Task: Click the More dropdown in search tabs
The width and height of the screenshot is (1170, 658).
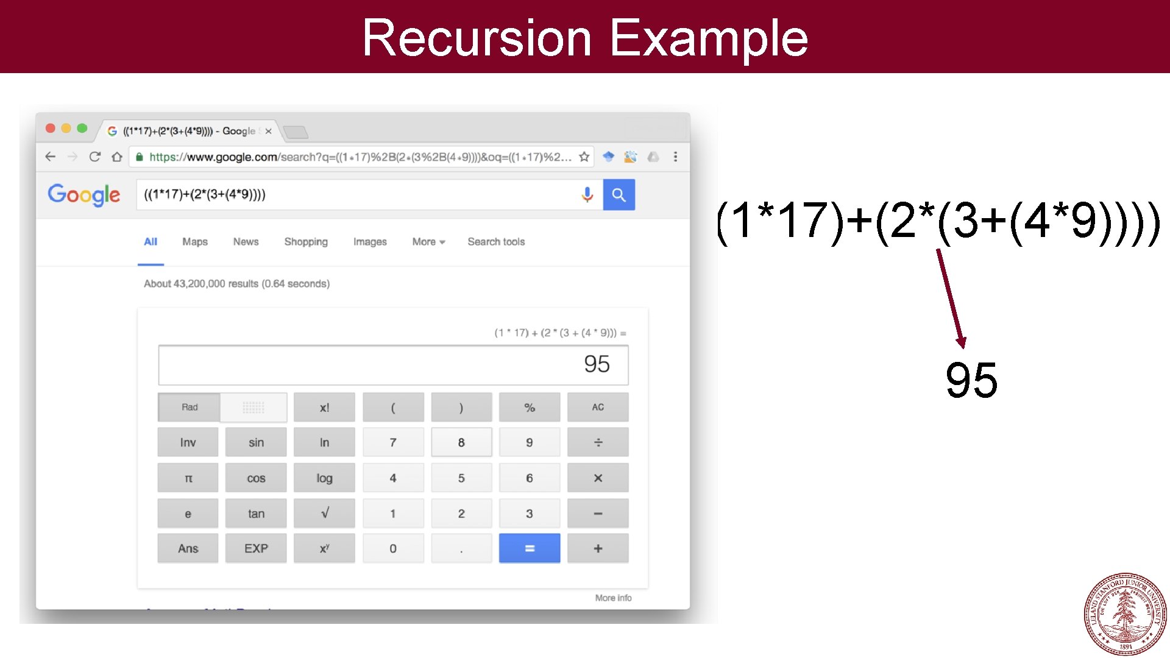Action: tap(426, 242)
